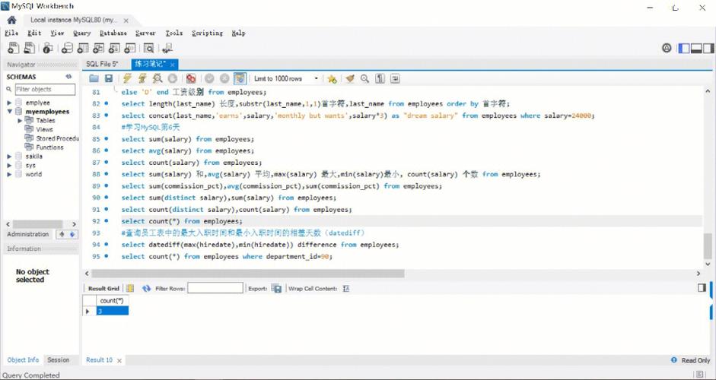Create new table toolbar icon
This screenshot has height=380, width=716.
[x=83, y=48]
